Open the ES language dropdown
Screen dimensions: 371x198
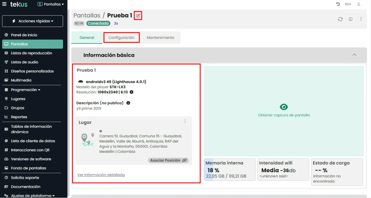pyautogui.click(x=348, y=4)
